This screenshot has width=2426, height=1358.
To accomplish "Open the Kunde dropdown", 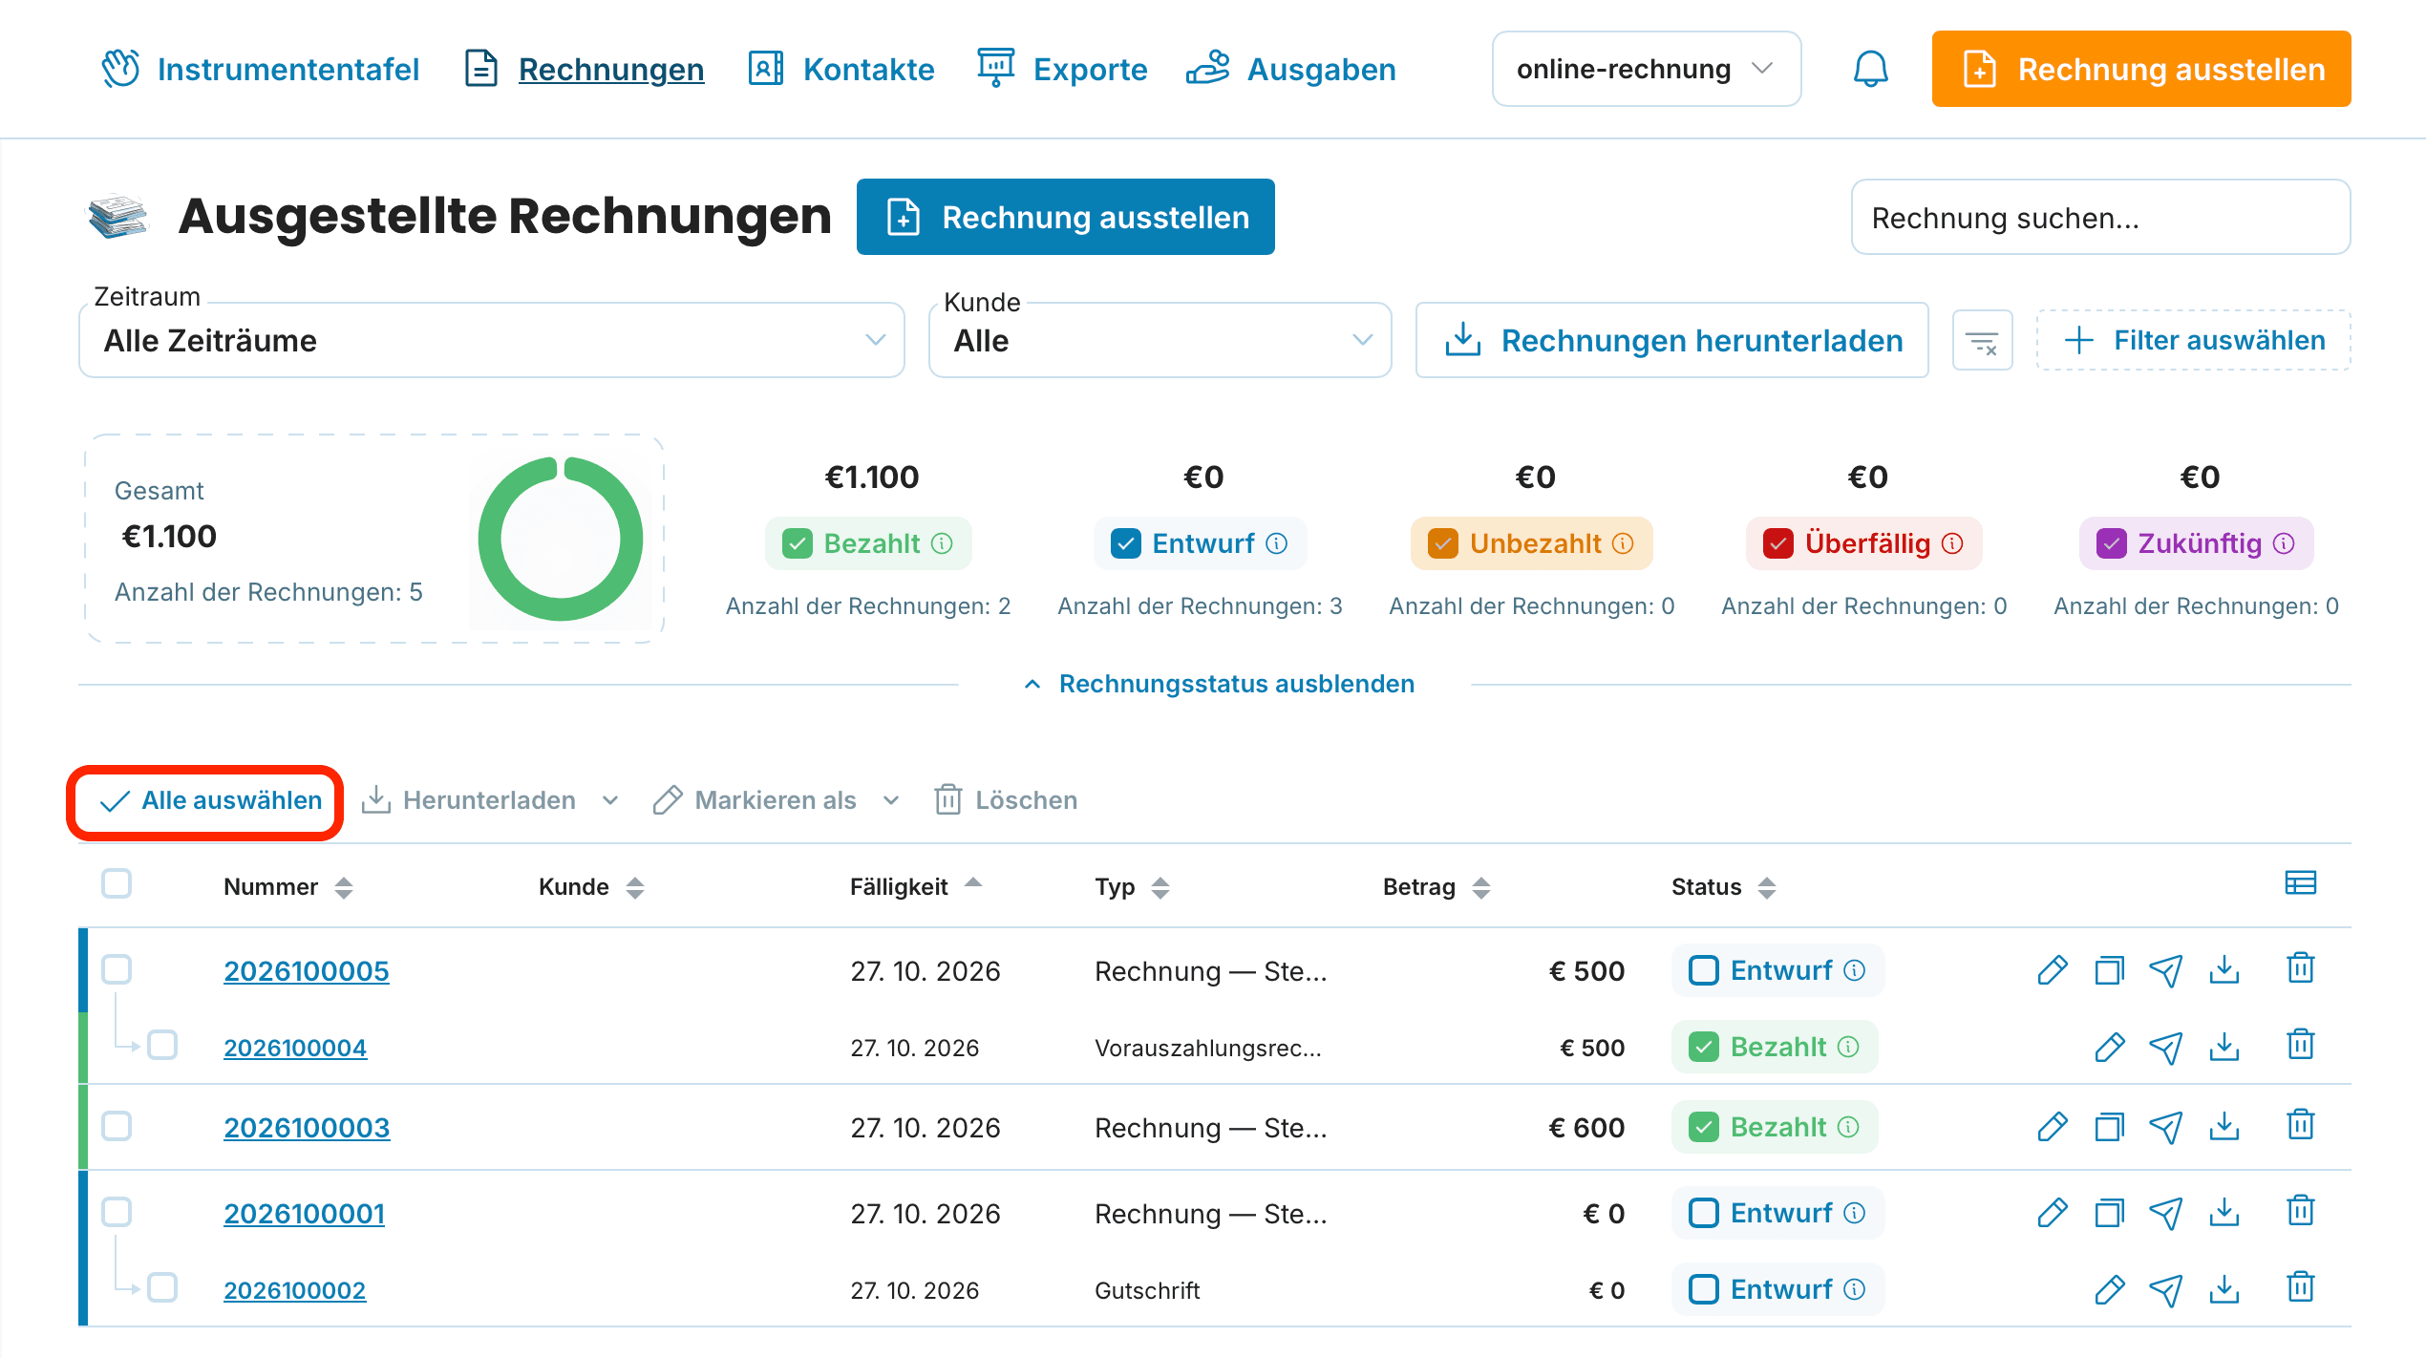I will (1160, 340).
